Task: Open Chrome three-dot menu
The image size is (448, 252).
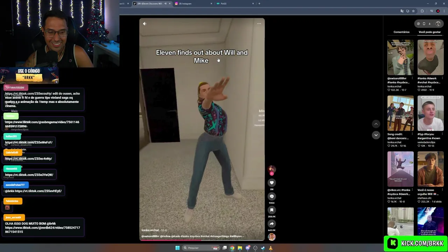Action: 443,11
